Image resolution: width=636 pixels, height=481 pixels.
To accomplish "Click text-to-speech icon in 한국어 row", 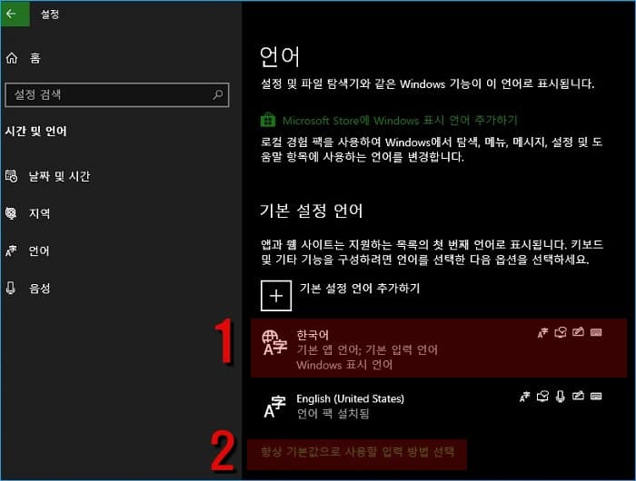I will coord(561,333).
